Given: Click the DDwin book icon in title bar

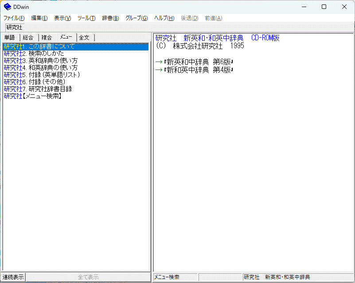Looking at the screenshot, I should pos(7,7).
